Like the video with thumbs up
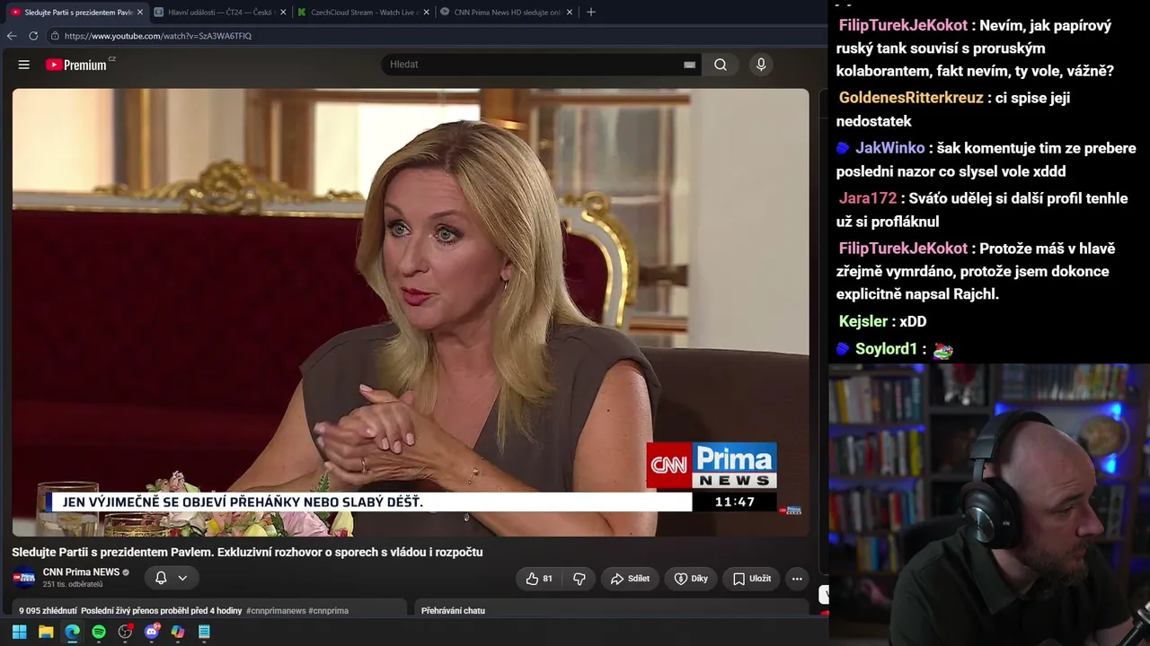Viewport: 1150px width, 646px height. 539,579
